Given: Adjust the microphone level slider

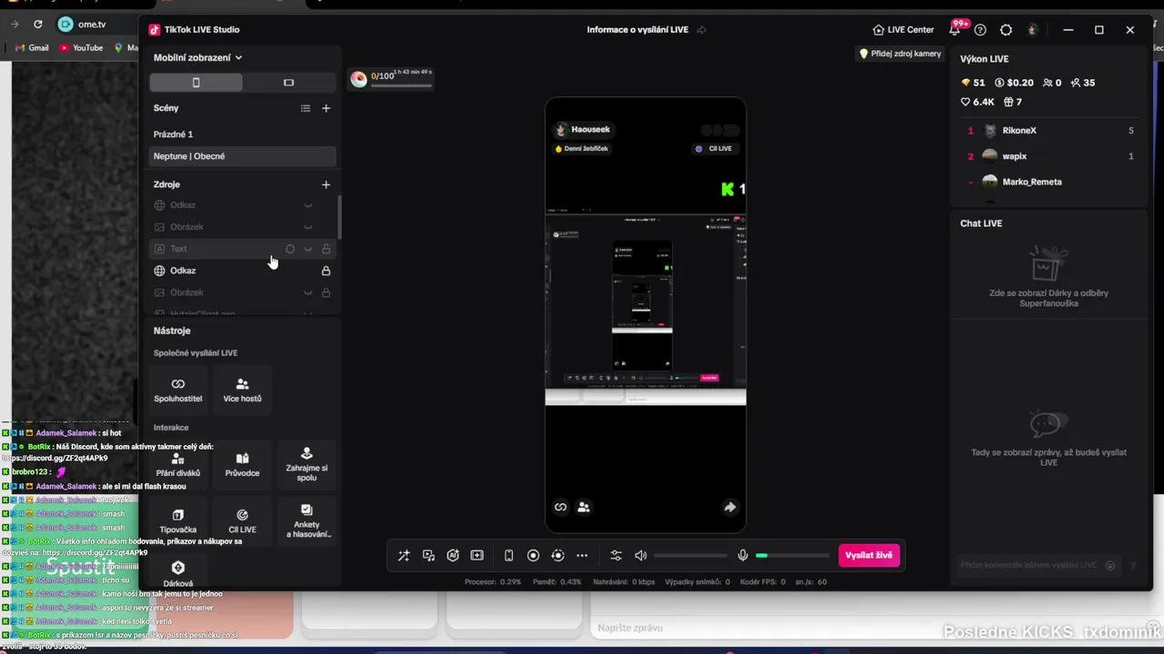Looking at the screenshot, I should 792,556.
